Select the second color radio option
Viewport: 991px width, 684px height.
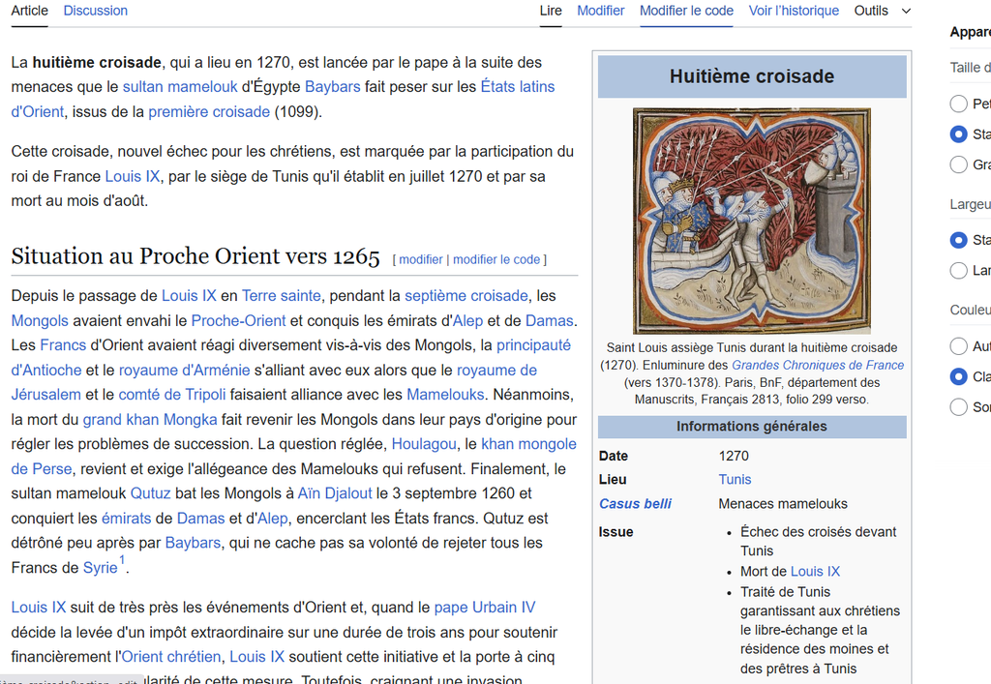click(959, 376)
